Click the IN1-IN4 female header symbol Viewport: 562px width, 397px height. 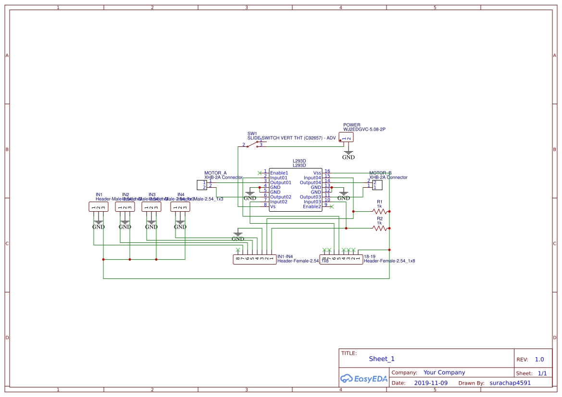255,259
